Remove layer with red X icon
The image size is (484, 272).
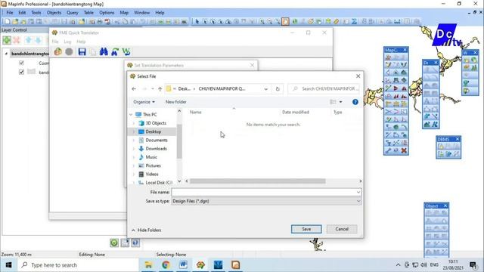(17, 40)
